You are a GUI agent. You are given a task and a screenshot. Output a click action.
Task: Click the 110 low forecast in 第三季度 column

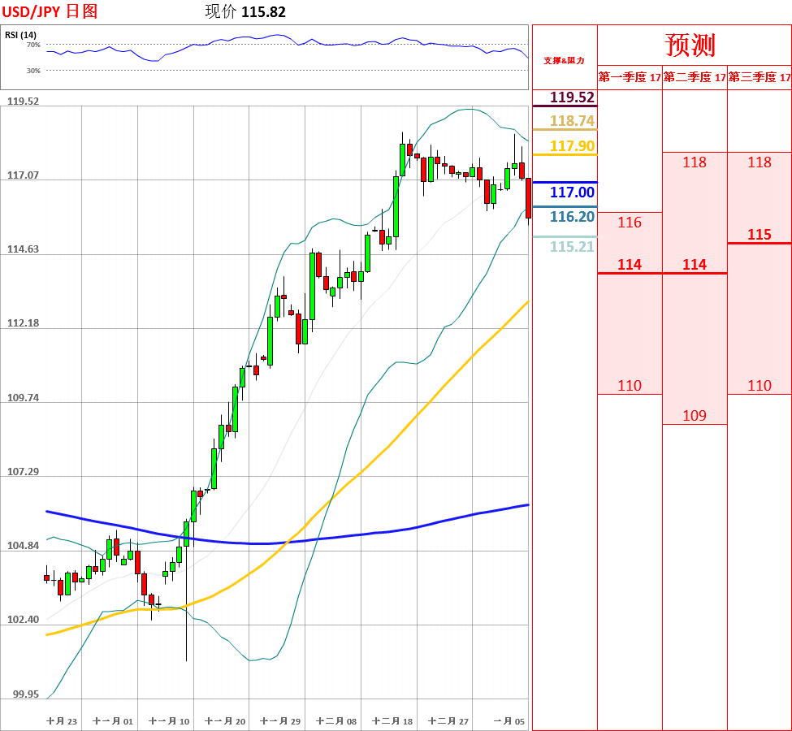760,386
